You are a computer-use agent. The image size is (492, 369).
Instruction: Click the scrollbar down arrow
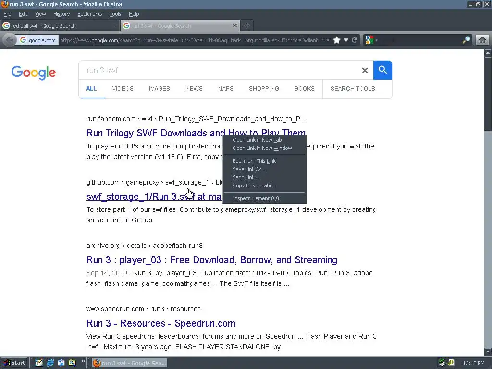(x=488, y=351)
